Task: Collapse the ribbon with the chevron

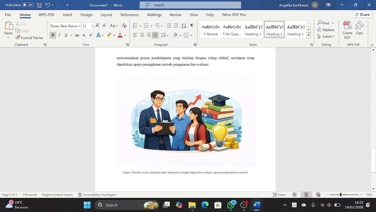Action: [x=372, y=45]
